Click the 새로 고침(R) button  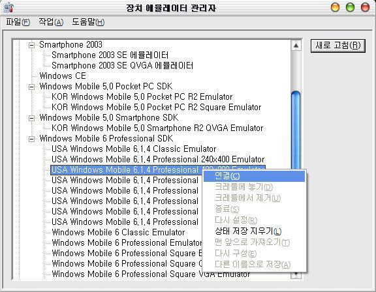point(338,46)
